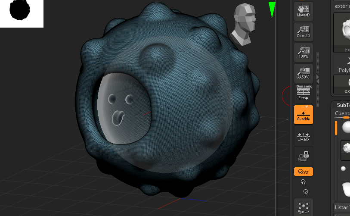
Task: Toggle the camera lock icon
Action: point(304,156)
